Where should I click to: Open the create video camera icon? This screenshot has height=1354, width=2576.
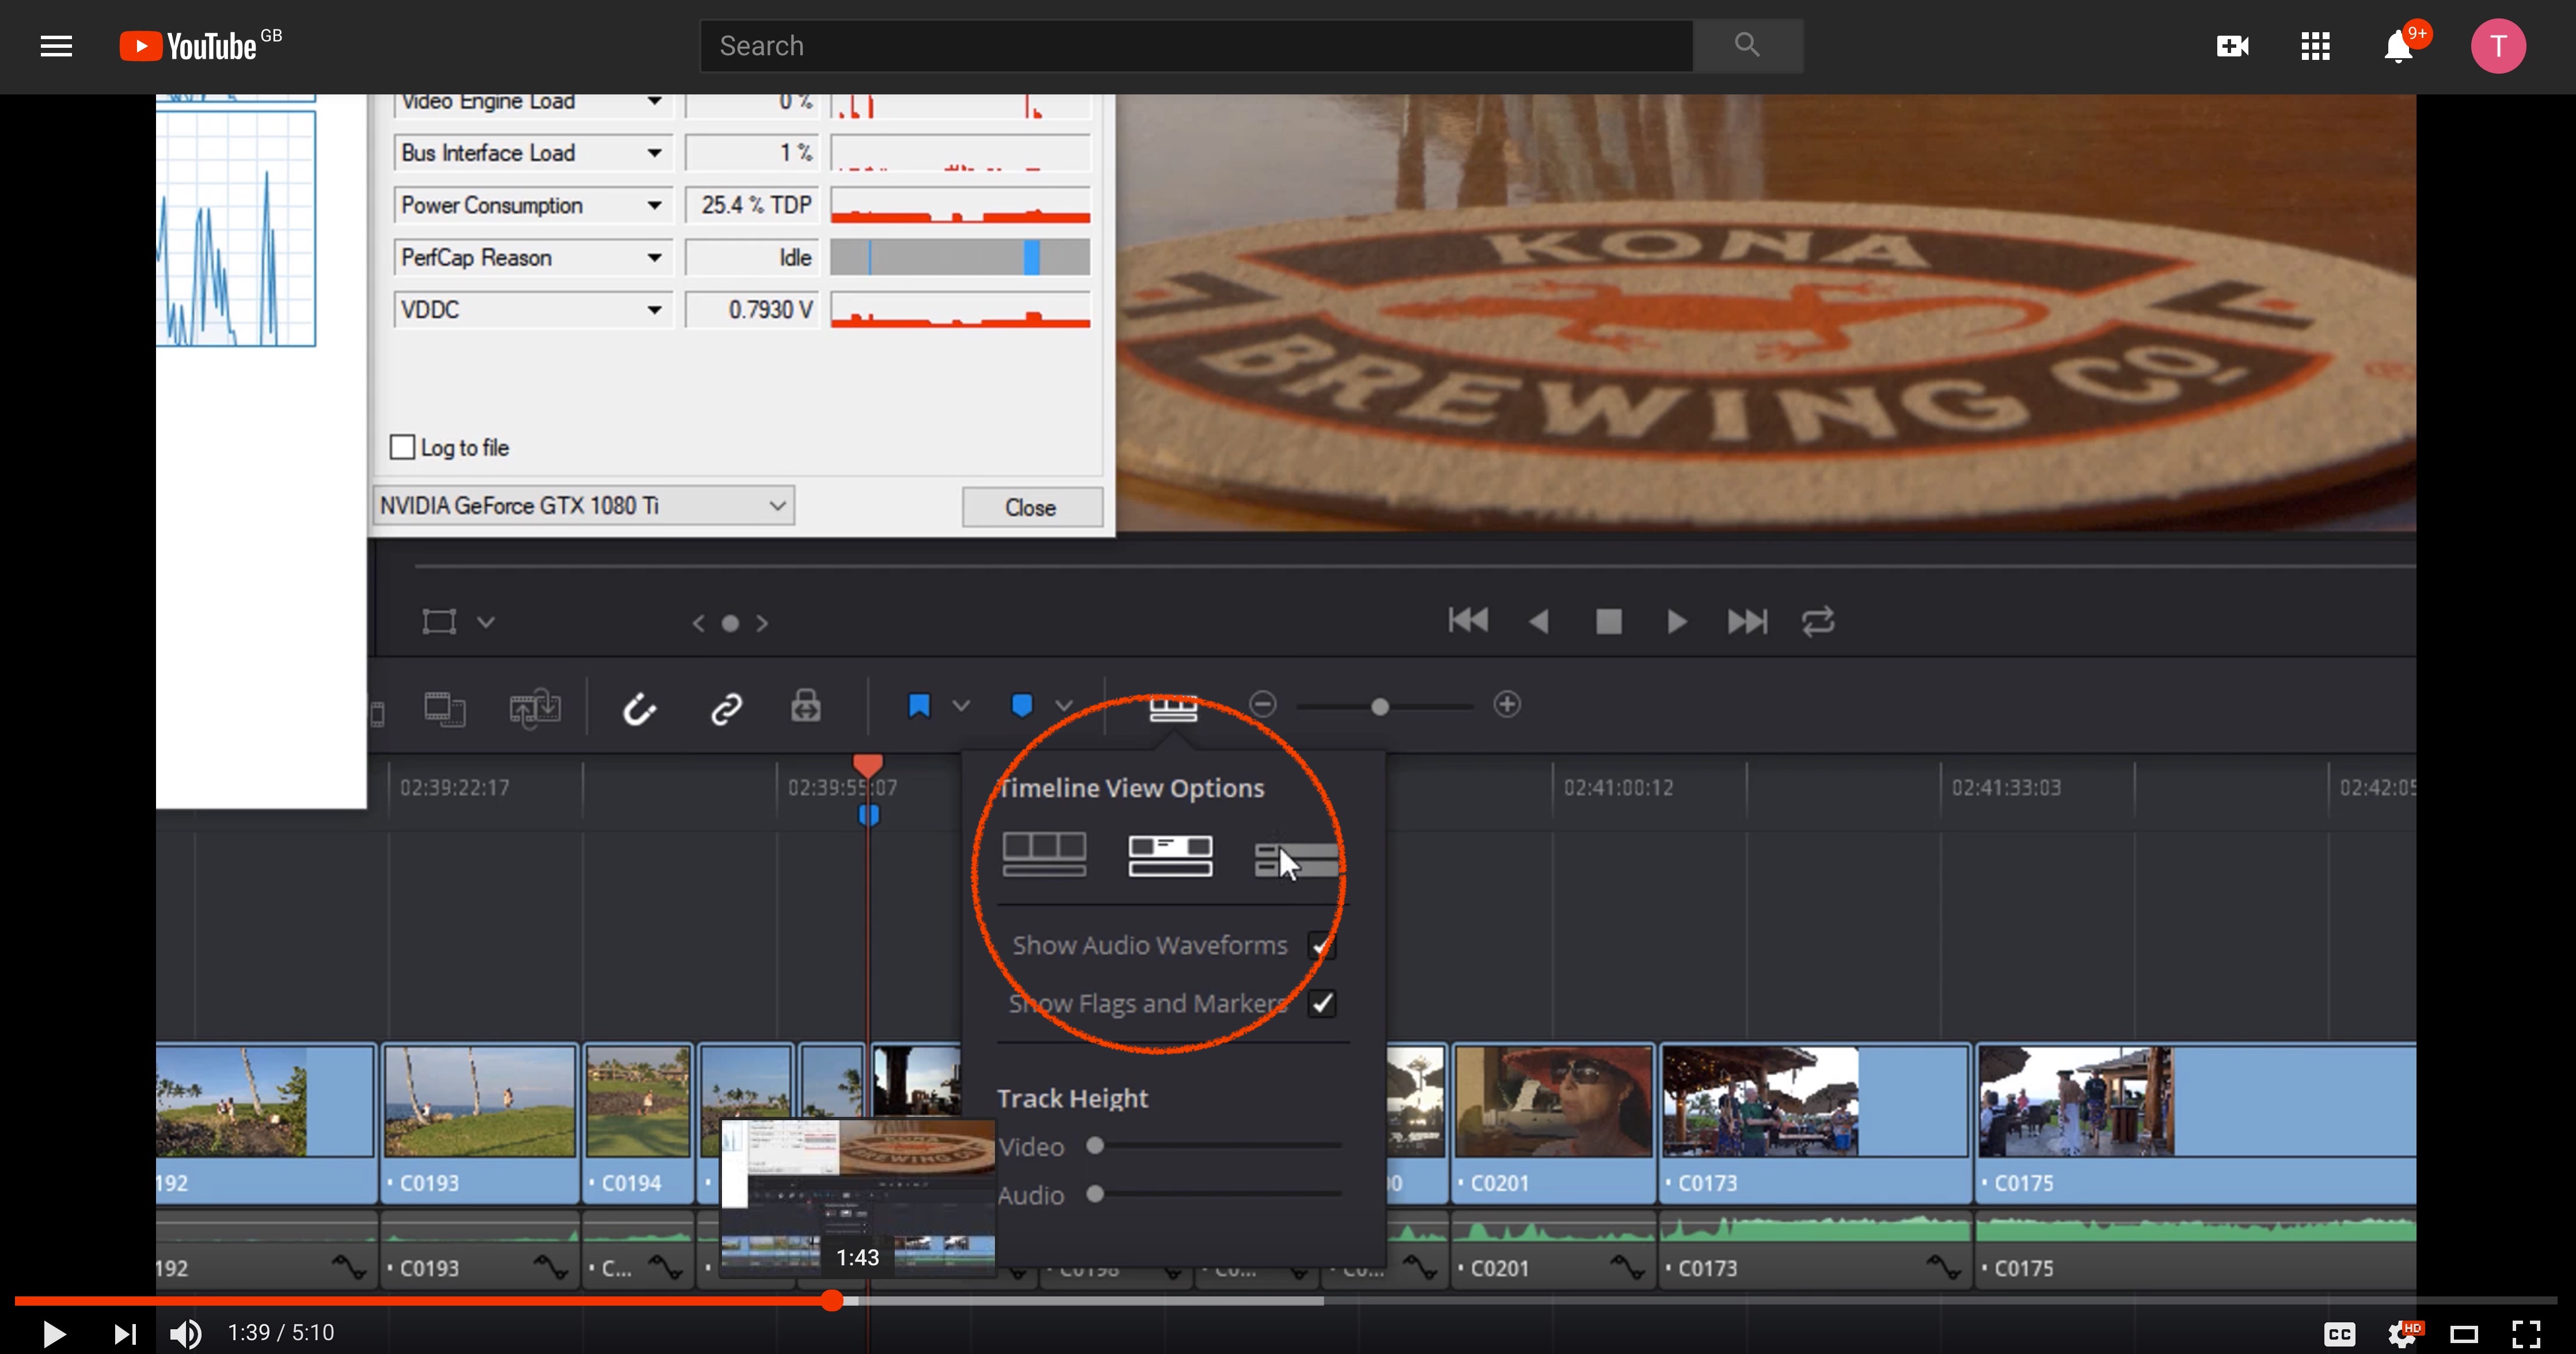pyautogui.click(x=2232, y=46)
